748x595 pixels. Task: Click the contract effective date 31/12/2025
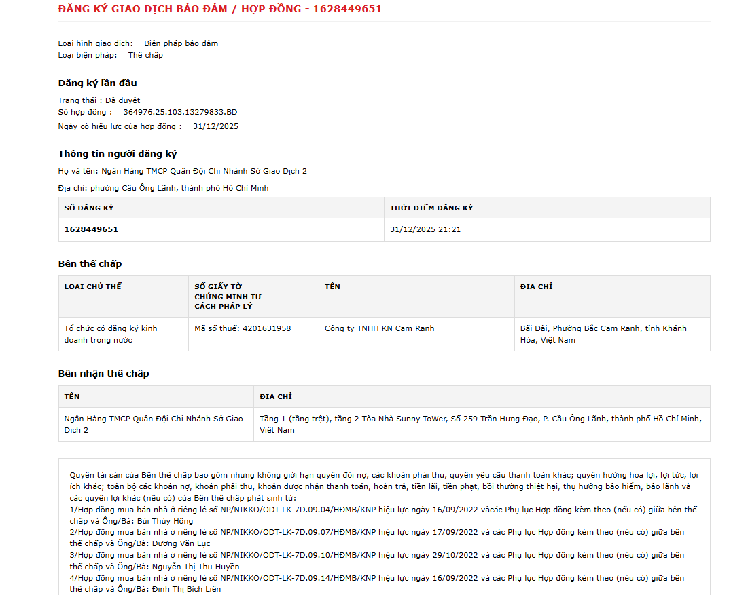pos(215,126)
